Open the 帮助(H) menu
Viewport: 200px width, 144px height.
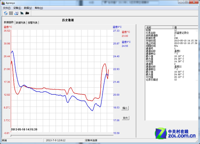click(39, 8)
